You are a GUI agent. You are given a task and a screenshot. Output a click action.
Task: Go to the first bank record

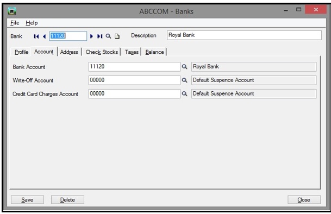point(36,36)
